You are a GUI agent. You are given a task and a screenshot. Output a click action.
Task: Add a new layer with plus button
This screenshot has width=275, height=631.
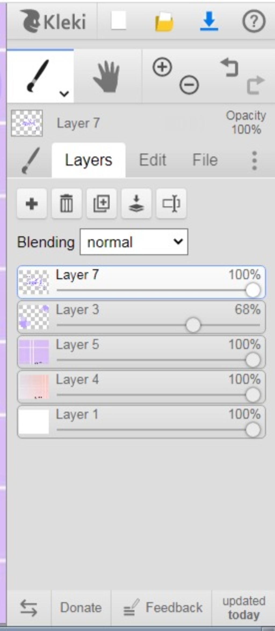(32, 203)
